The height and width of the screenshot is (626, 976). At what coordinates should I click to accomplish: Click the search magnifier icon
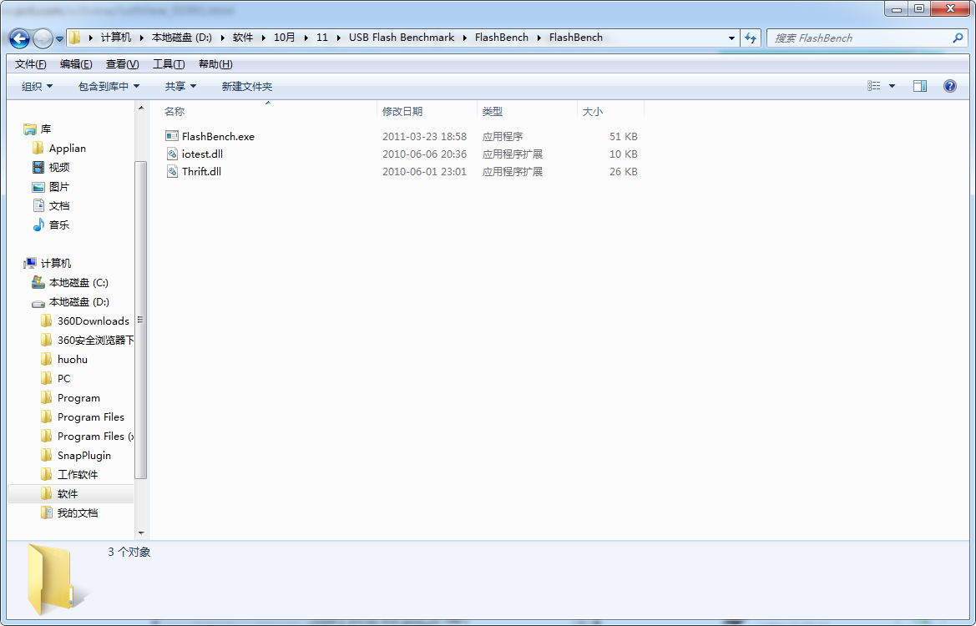click(958, 38)
